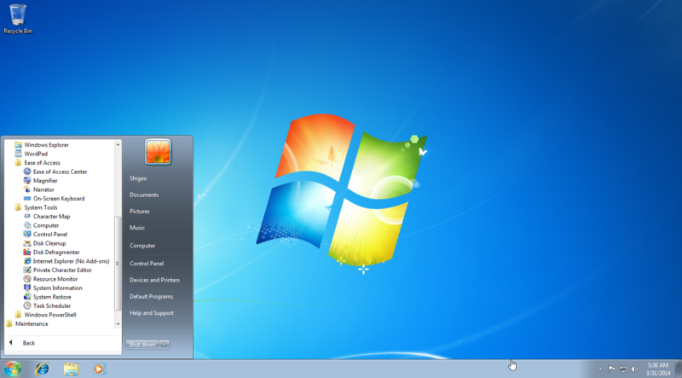Open Music from the Start menu
The height and width of the screenshot is (378, 682).
(x=137, y=228)
